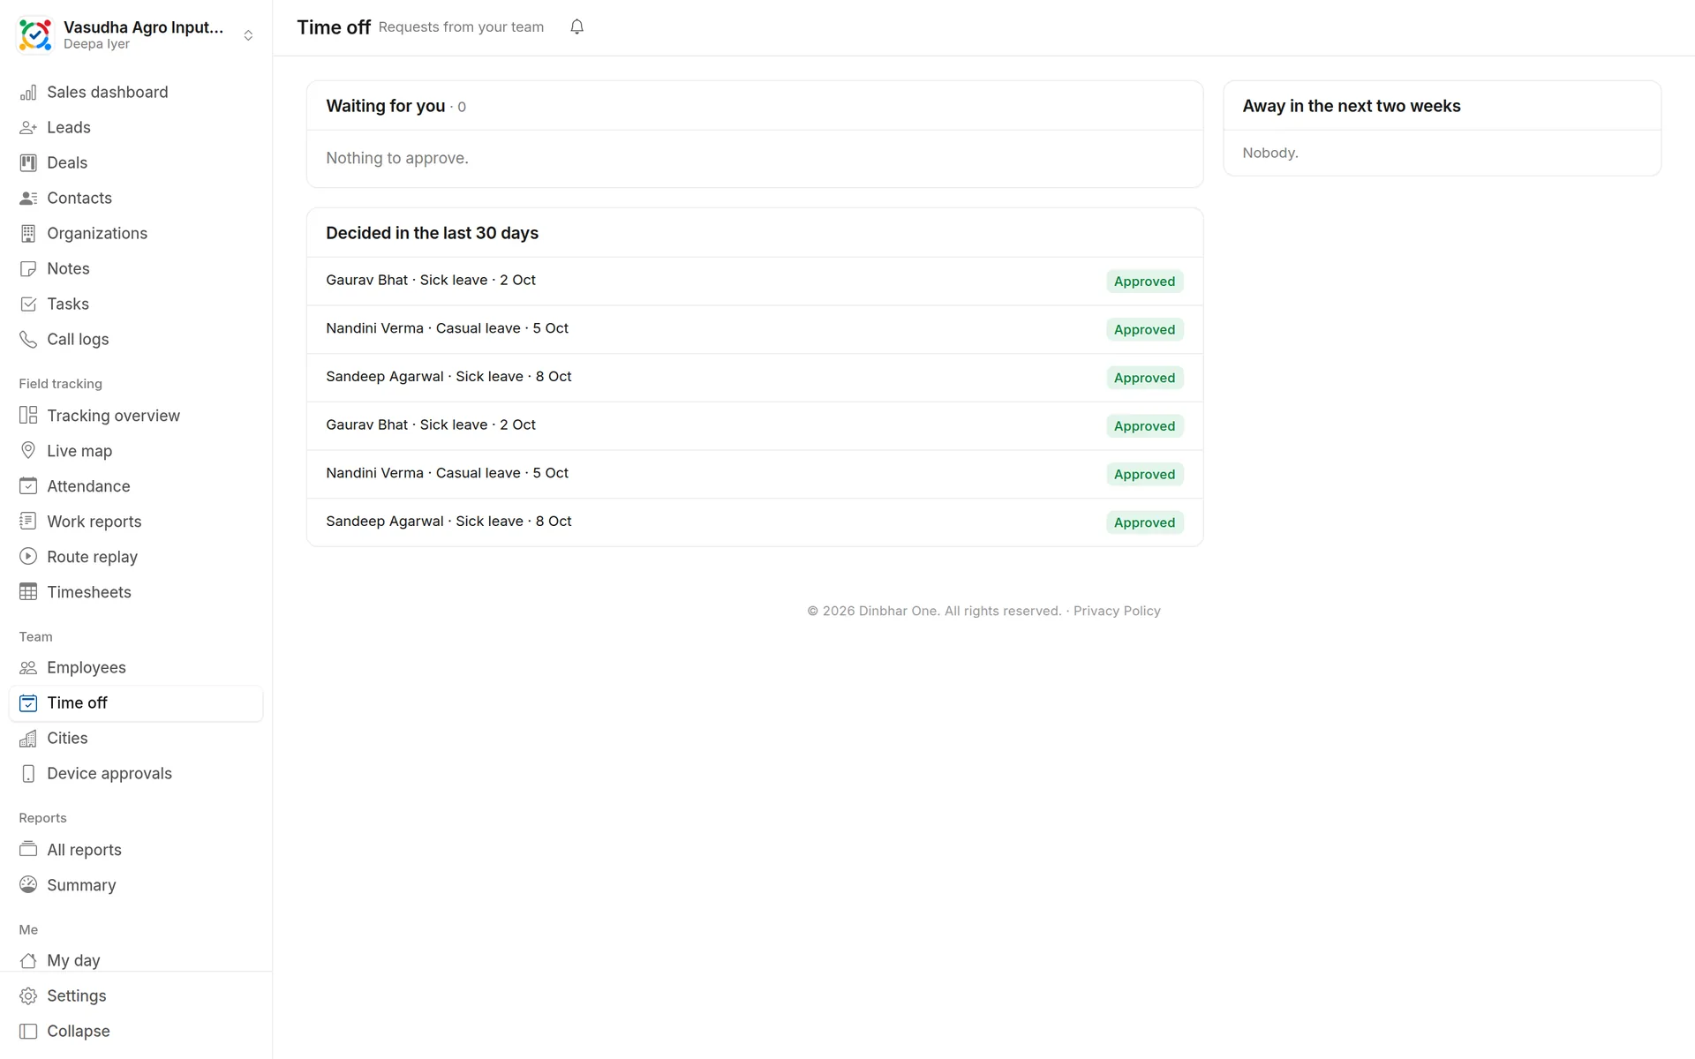Click the Attendance calendar icon

click(x=28, y=486)
